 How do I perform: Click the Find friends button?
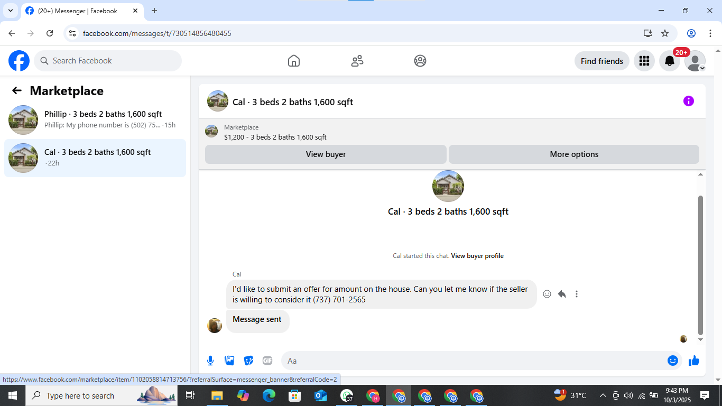602,61
